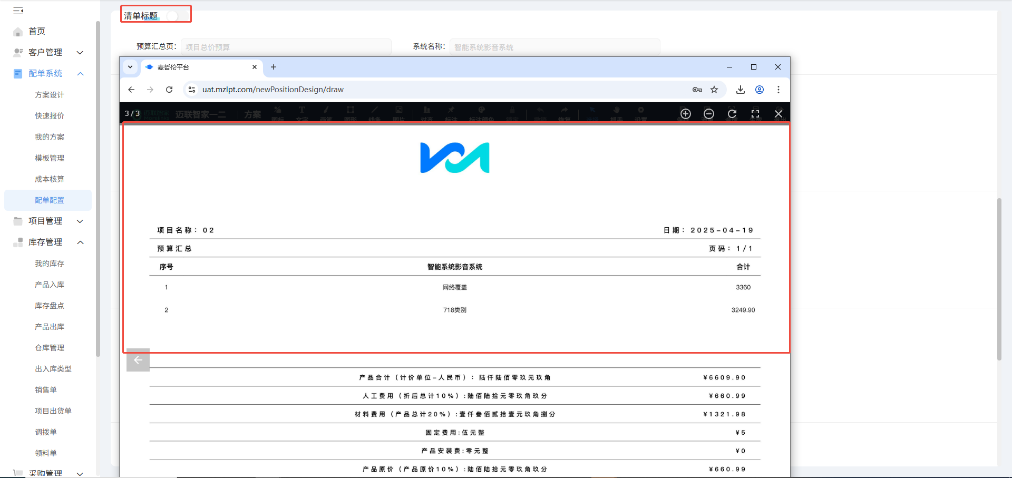Expand the 客户管理 menu
1012x478 pixels.
[80, 53]
